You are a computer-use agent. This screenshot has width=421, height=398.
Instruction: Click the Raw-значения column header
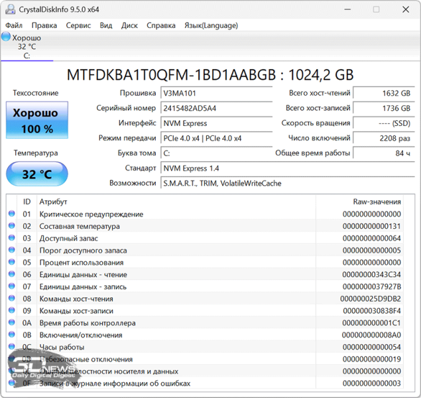click(x=376, y=202)
